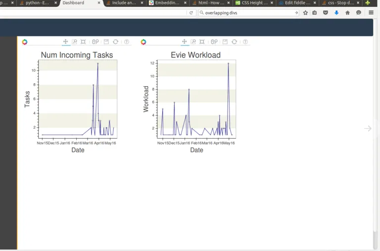Switch to the 'html - How ...' tab
The image size is (380, 251).
pos(211,3)
